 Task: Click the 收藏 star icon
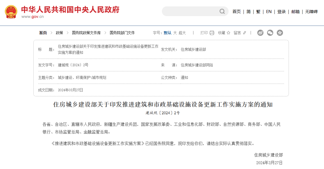click(228, 33)
